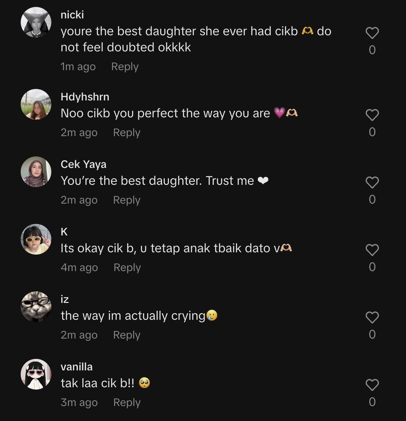Tap K's avatar with yellow sunglasses
406x421 pixels.
point(36,239)
